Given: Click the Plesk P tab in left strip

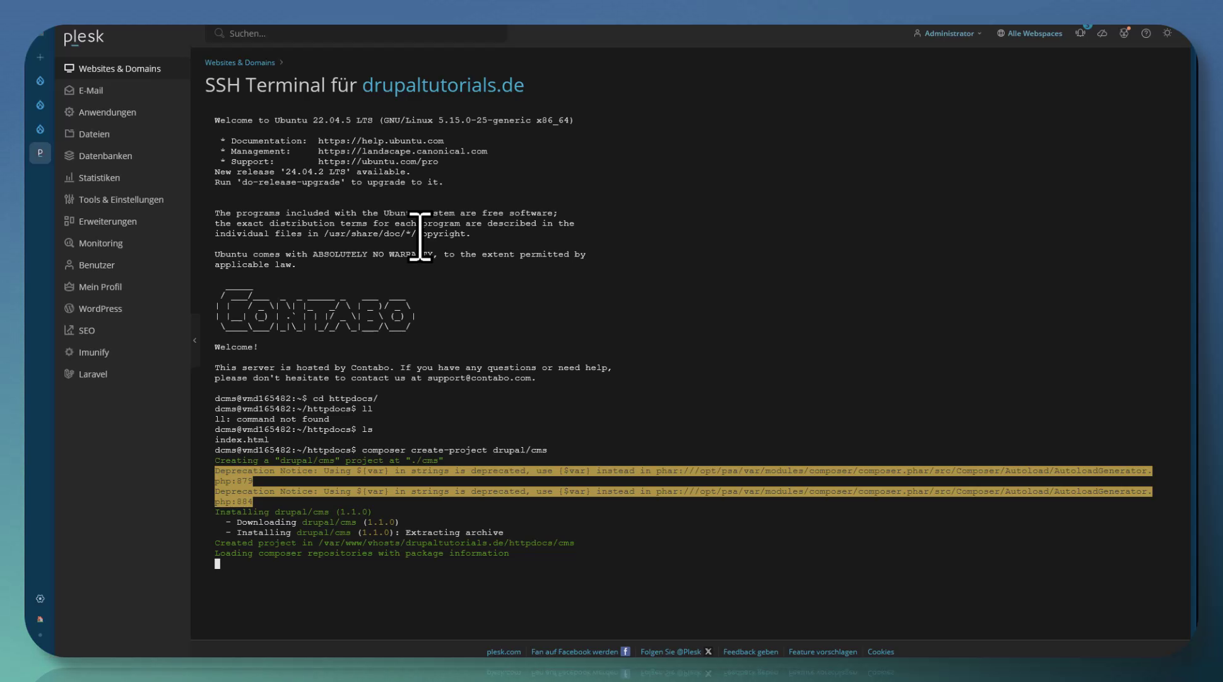Looking at the screenshot, I should point(40,153).
